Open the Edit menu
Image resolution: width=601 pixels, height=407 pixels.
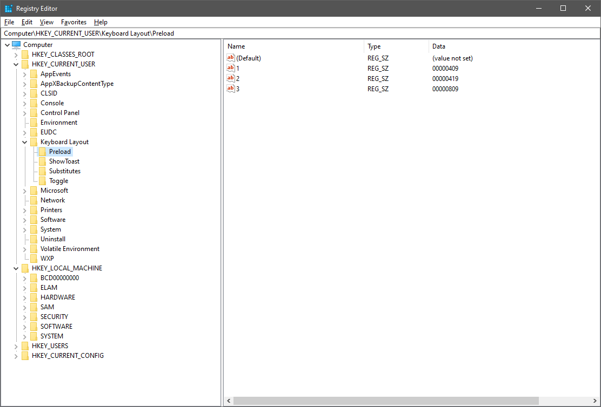(27, 22)
